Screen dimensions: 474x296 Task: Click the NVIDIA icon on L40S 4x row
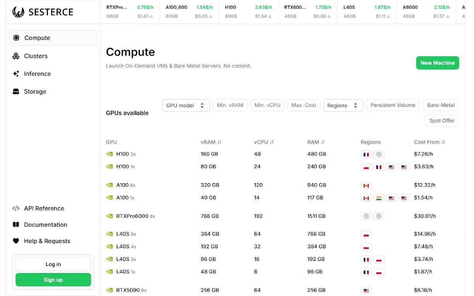(109, 247)
